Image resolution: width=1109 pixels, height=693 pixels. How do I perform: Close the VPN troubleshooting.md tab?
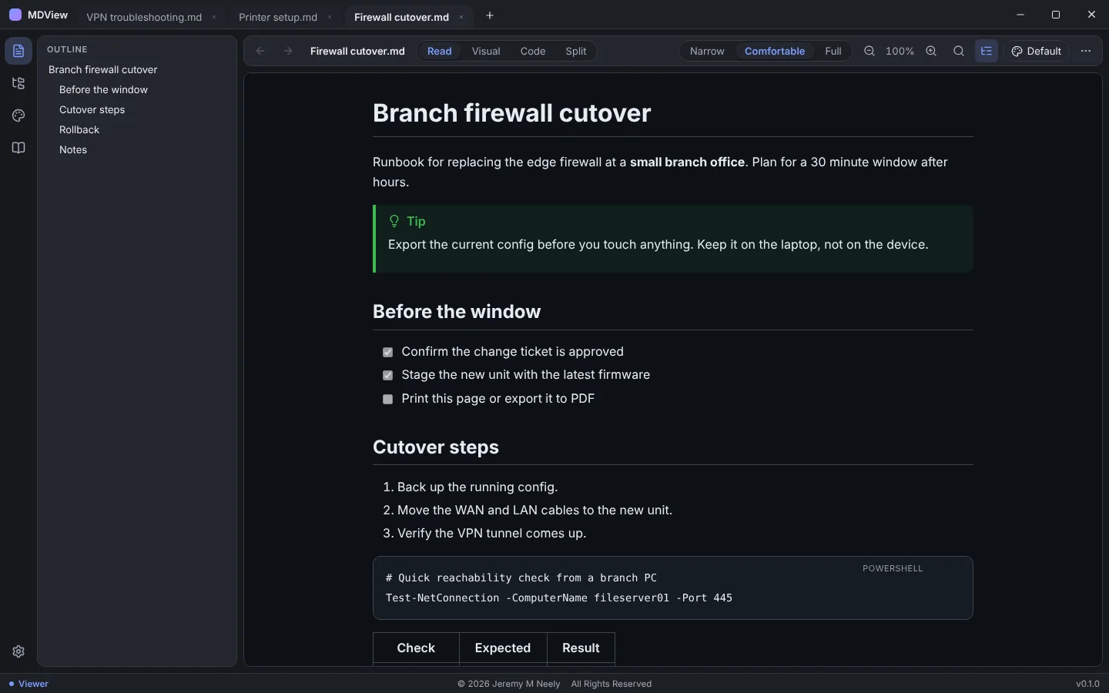point(214,17)
